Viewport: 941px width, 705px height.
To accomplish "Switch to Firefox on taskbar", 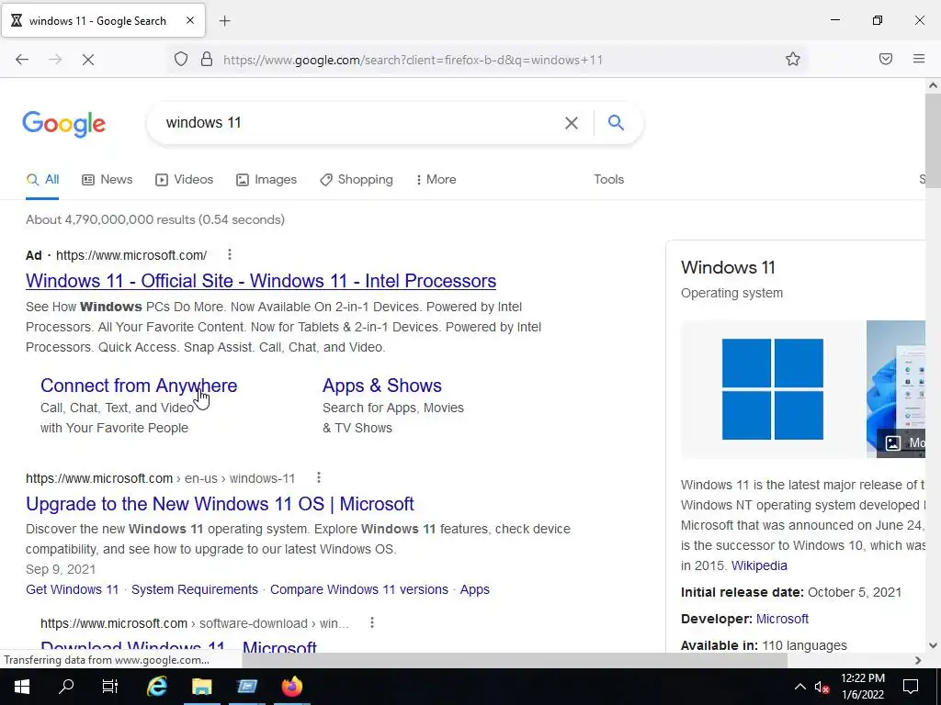I will point(292,687).
